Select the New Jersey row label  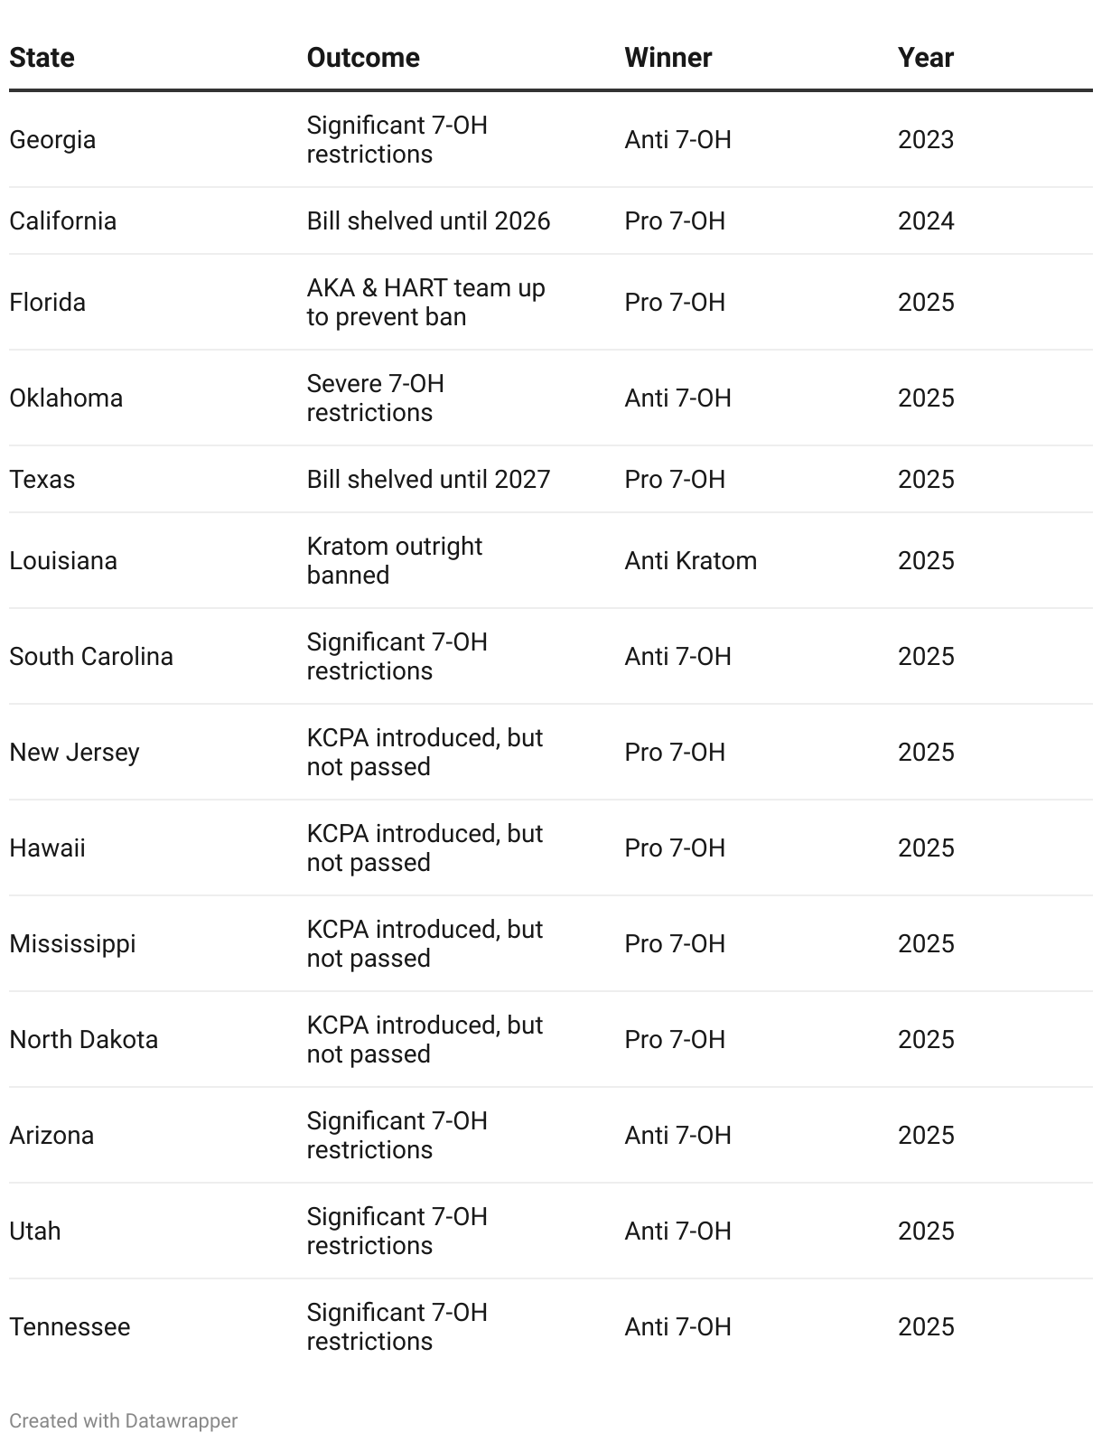pos(74,753)
